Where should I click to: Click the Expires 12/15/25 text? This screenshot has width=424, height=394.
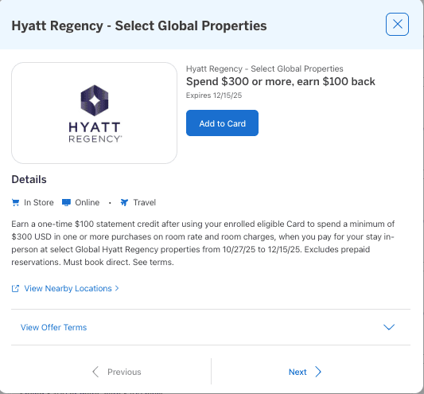pos(214,96)
